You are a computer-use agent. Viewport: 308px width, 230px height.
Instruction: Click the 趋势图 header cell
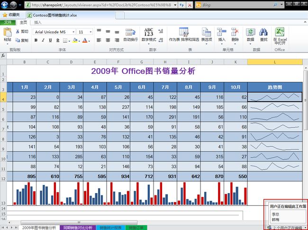(275, 87)
